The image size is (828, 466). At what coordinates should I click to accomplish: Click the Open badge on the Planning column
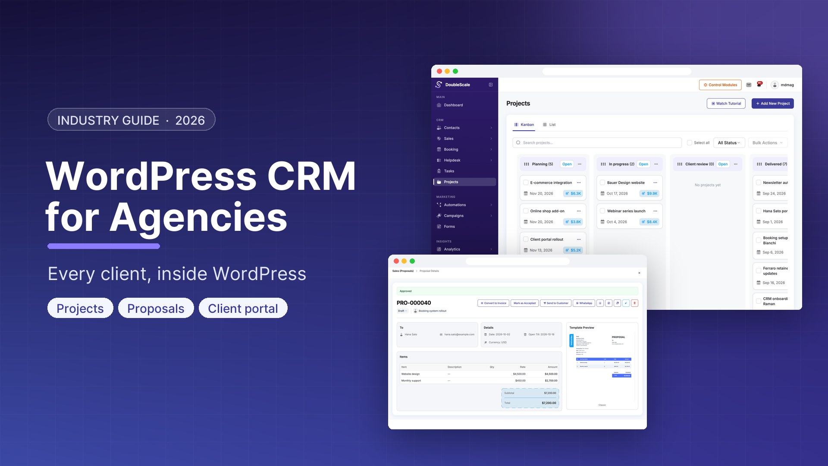tap(567, 164)
